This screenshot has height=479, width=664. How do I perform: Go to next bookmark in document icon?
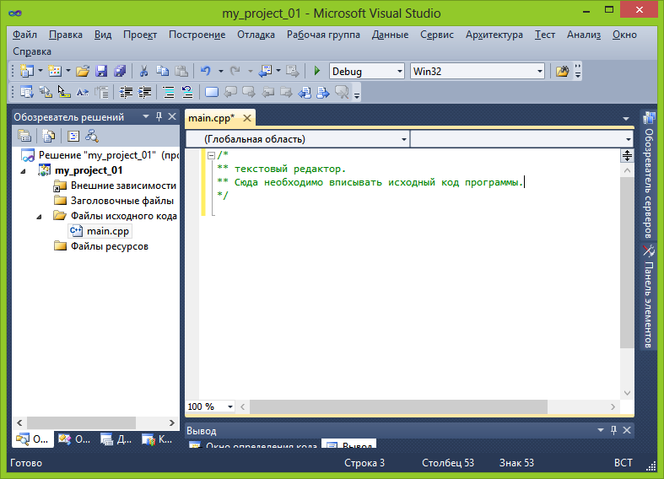point(323,92)
